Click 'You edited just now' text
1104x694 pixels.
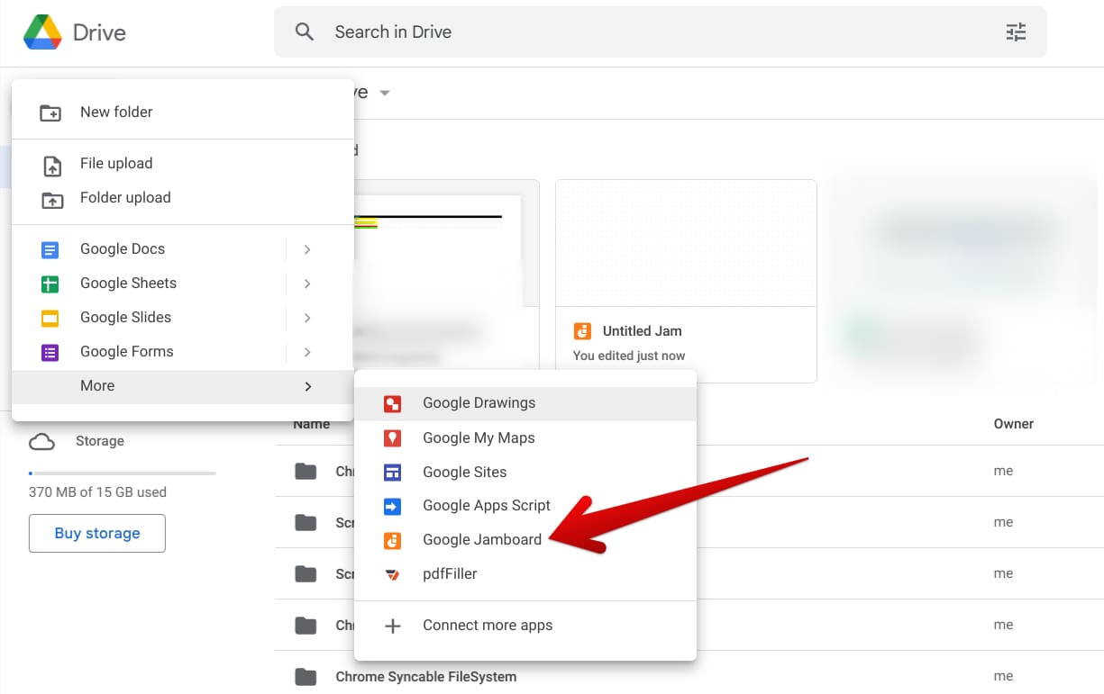[x=629, y=356]
